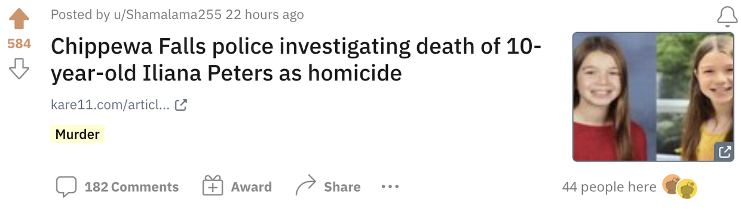Toggle post notifications with the bell icon
741x224 pixels.
pyautogui.click(x=727, y=17)
